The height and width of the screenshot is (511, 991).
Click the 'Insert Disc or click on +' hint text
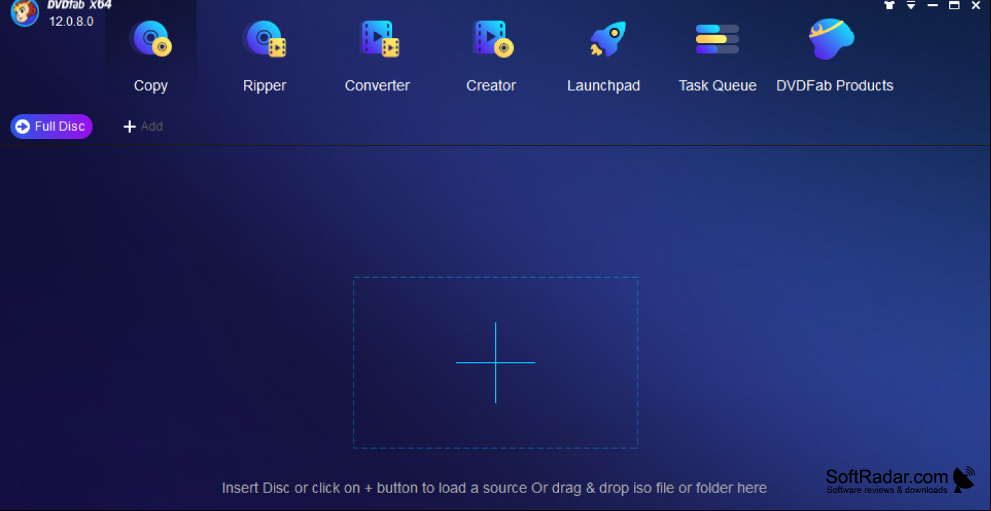(495, 488)
